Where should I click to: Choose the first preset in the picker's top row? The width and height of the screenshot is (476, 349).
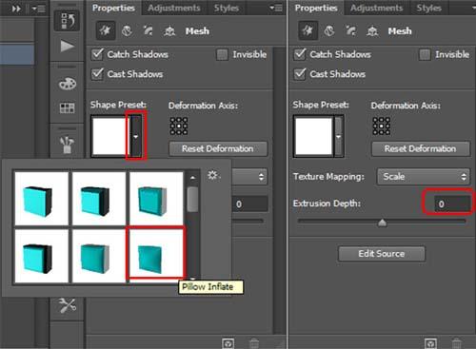[42, 199]
